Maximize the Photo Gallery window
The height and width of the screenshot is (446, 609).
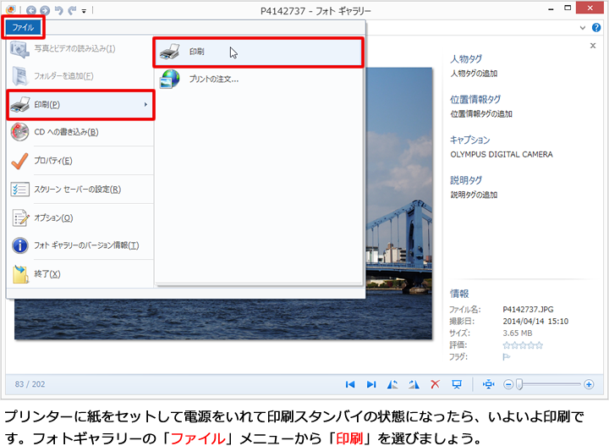click(x=568, y=8)
